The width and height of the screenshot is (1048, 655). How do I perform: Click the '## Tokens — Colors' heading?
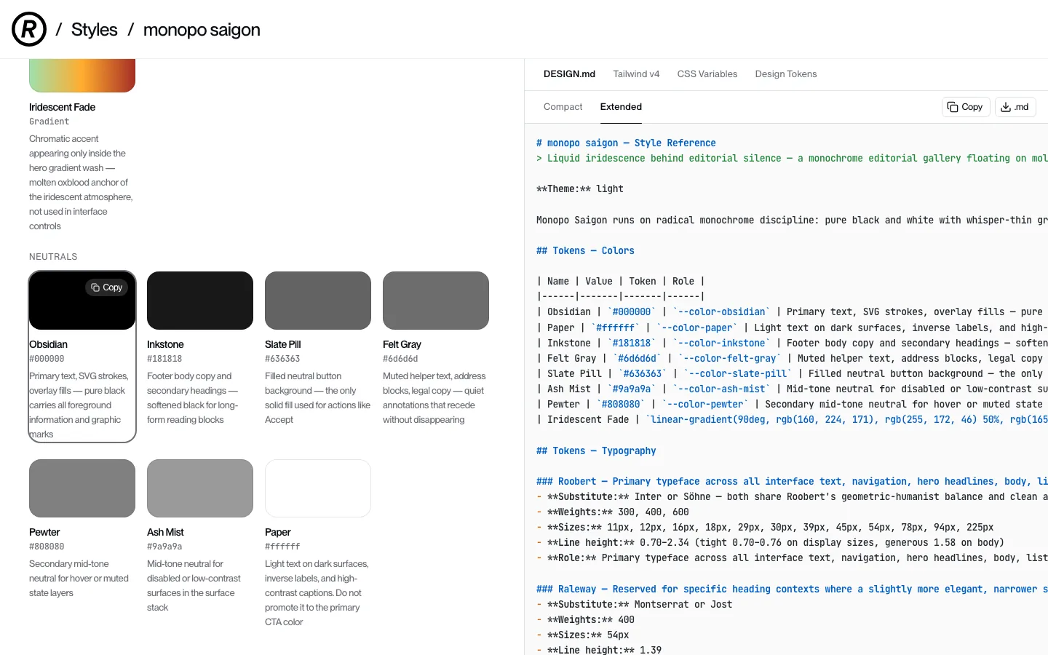[585, 251]
